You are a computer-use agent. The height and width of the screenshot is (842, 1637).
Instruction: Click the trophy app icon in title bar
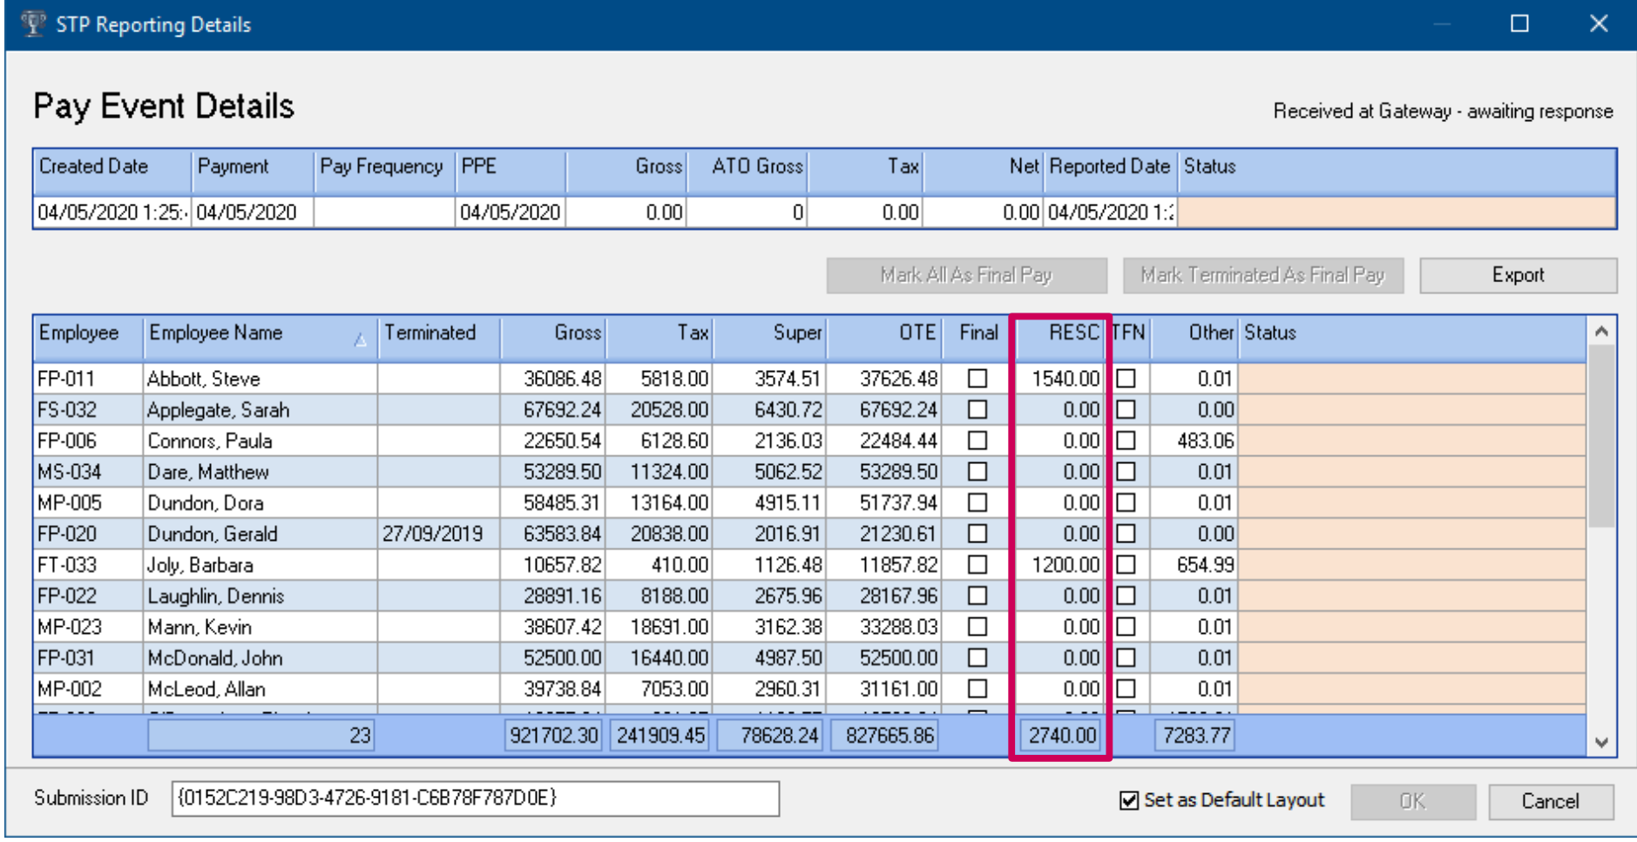[32, 24]
